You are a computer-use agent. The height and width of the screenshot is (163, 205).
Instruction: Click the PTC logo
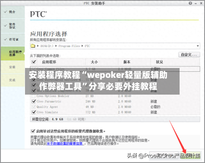(39, 14)
